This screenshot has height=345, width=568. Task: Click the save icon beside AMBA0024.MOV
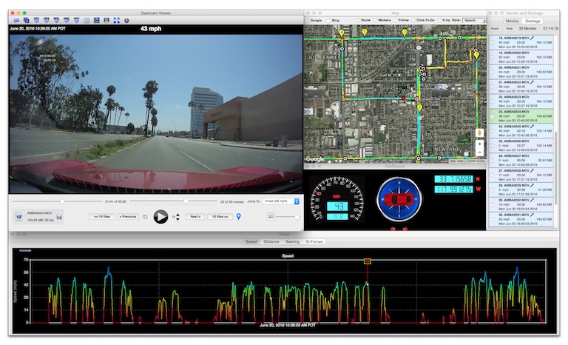[x=59, y=217]
